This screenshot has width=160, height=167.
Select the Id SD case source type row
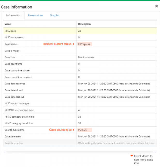(x=80, y=103)
